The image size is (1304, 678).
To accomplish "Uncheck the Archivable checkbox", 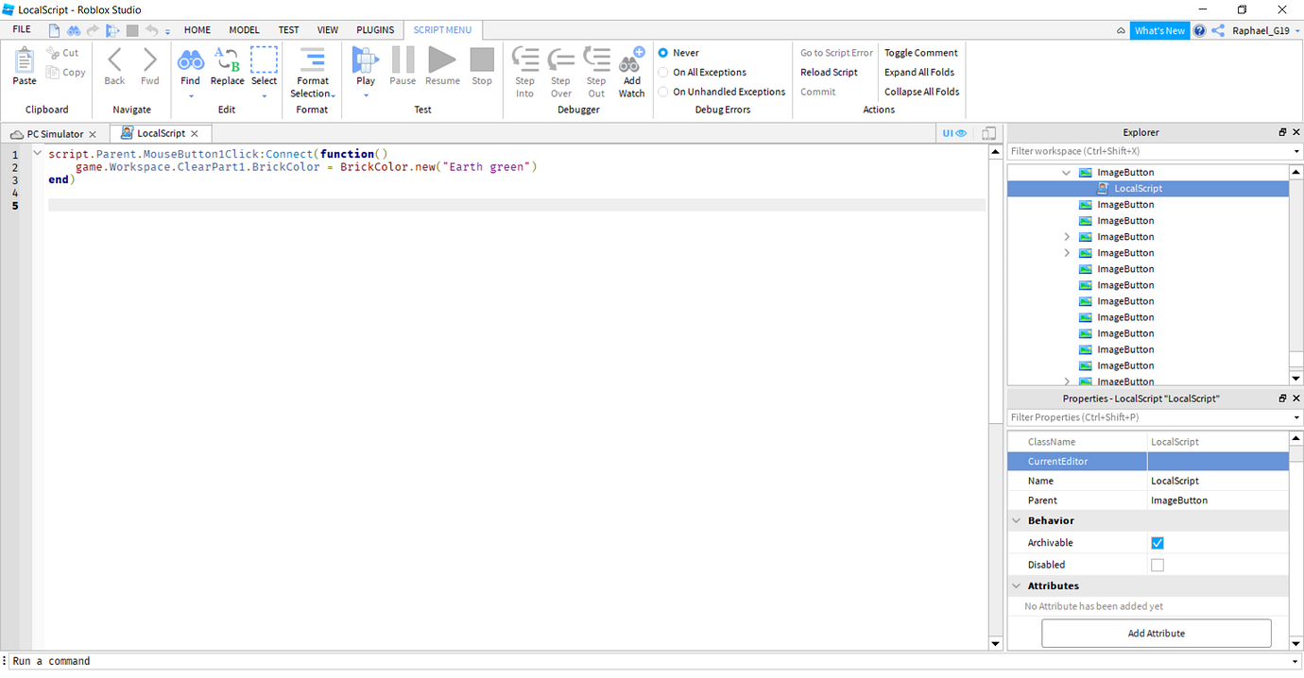I will [x=1158, y=543].
